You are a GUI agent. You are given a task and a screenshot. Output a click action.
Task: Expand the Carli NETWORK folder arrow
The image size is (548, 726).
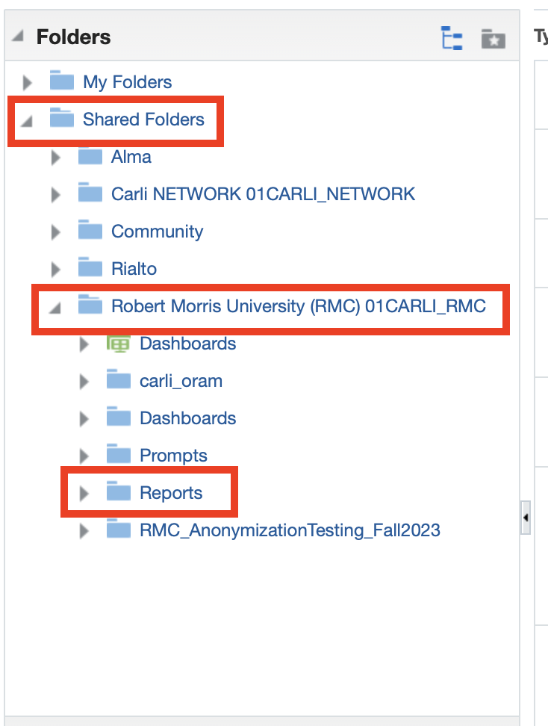[55, 194]
